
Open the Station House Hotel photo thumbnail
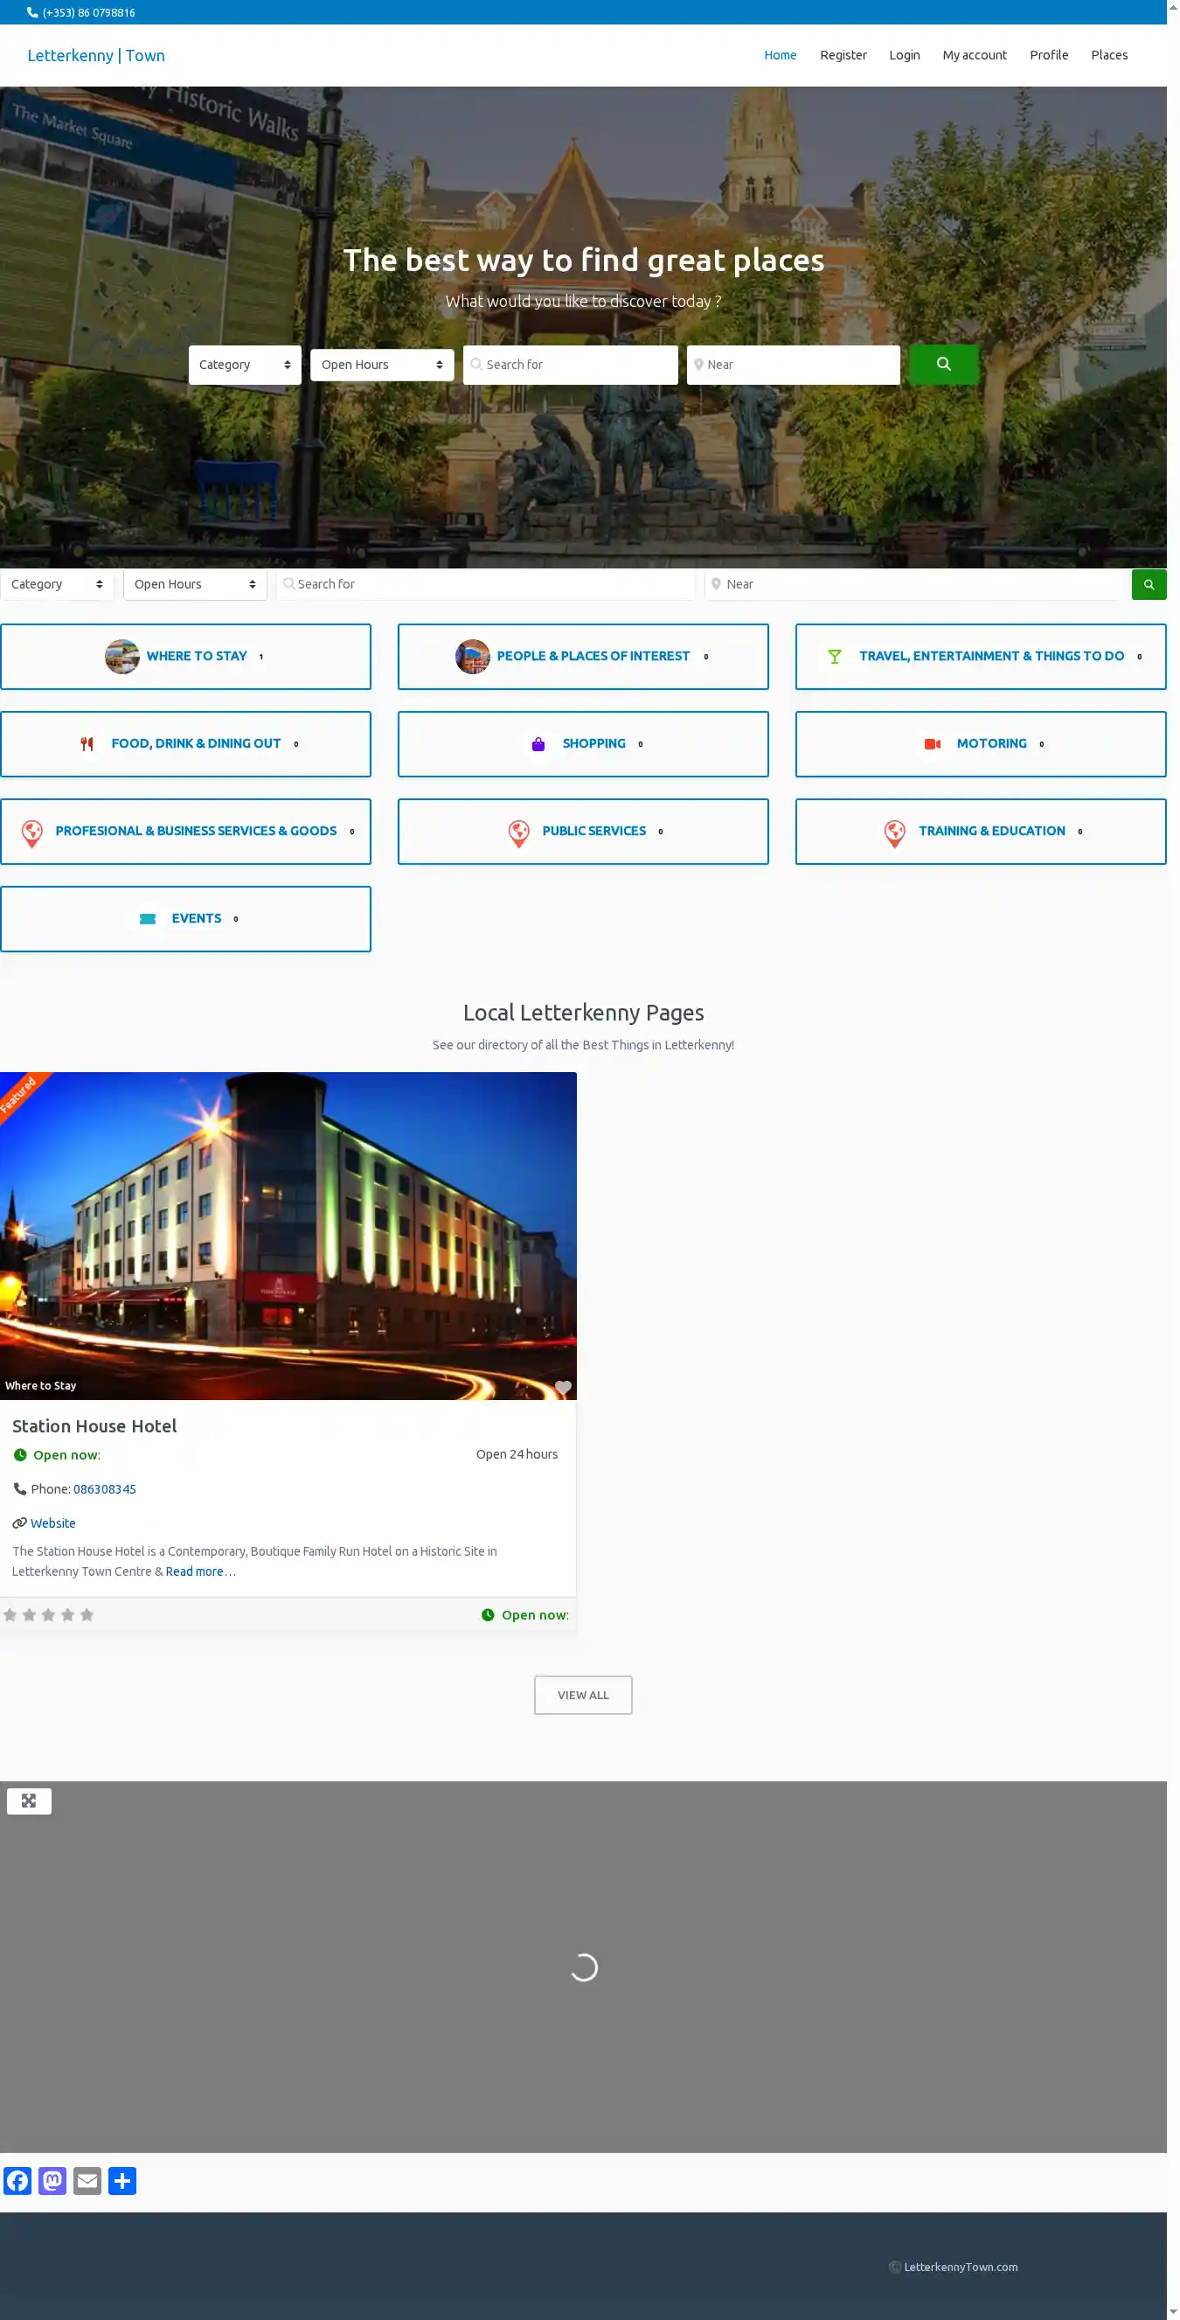(x=288, y=1235)
